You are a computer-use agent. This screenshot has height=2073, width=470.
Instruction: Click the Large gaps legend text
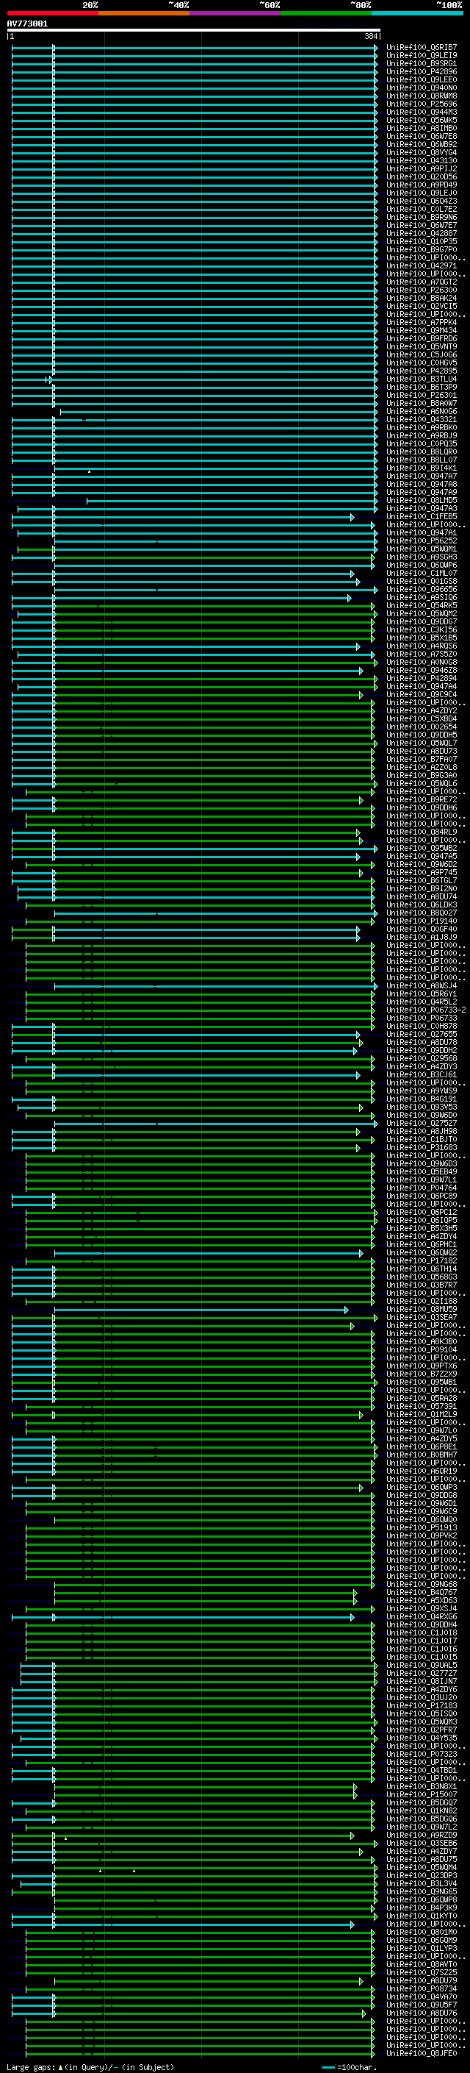(90, 2066)
